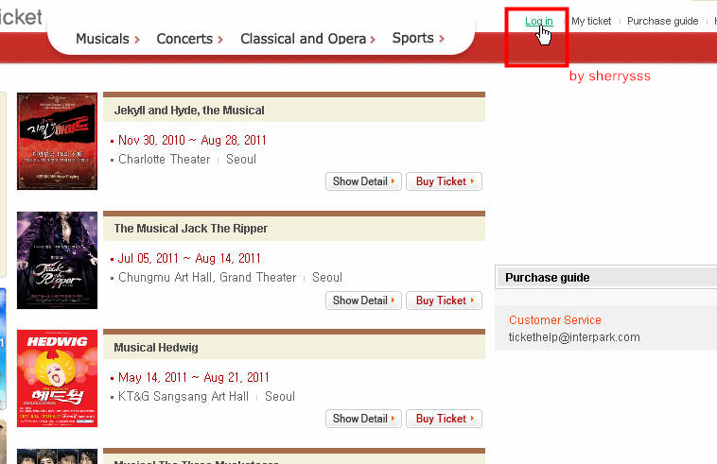Click the arrow beside Musicals

137,40
